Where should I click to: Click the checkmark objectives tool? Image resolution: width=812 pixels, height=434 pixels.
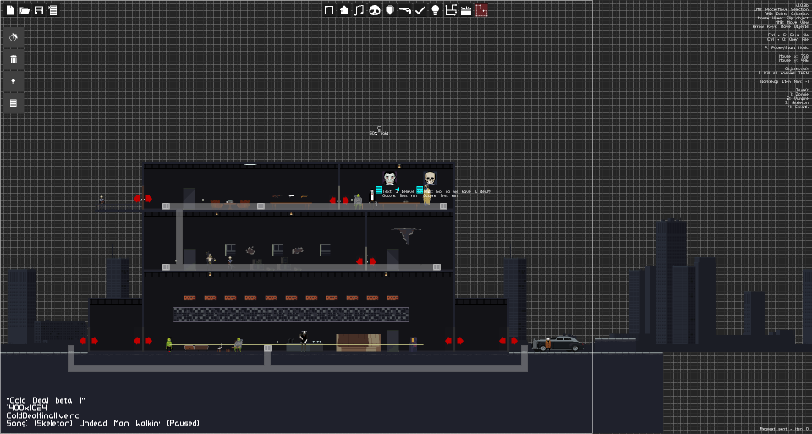pos(420,10)
